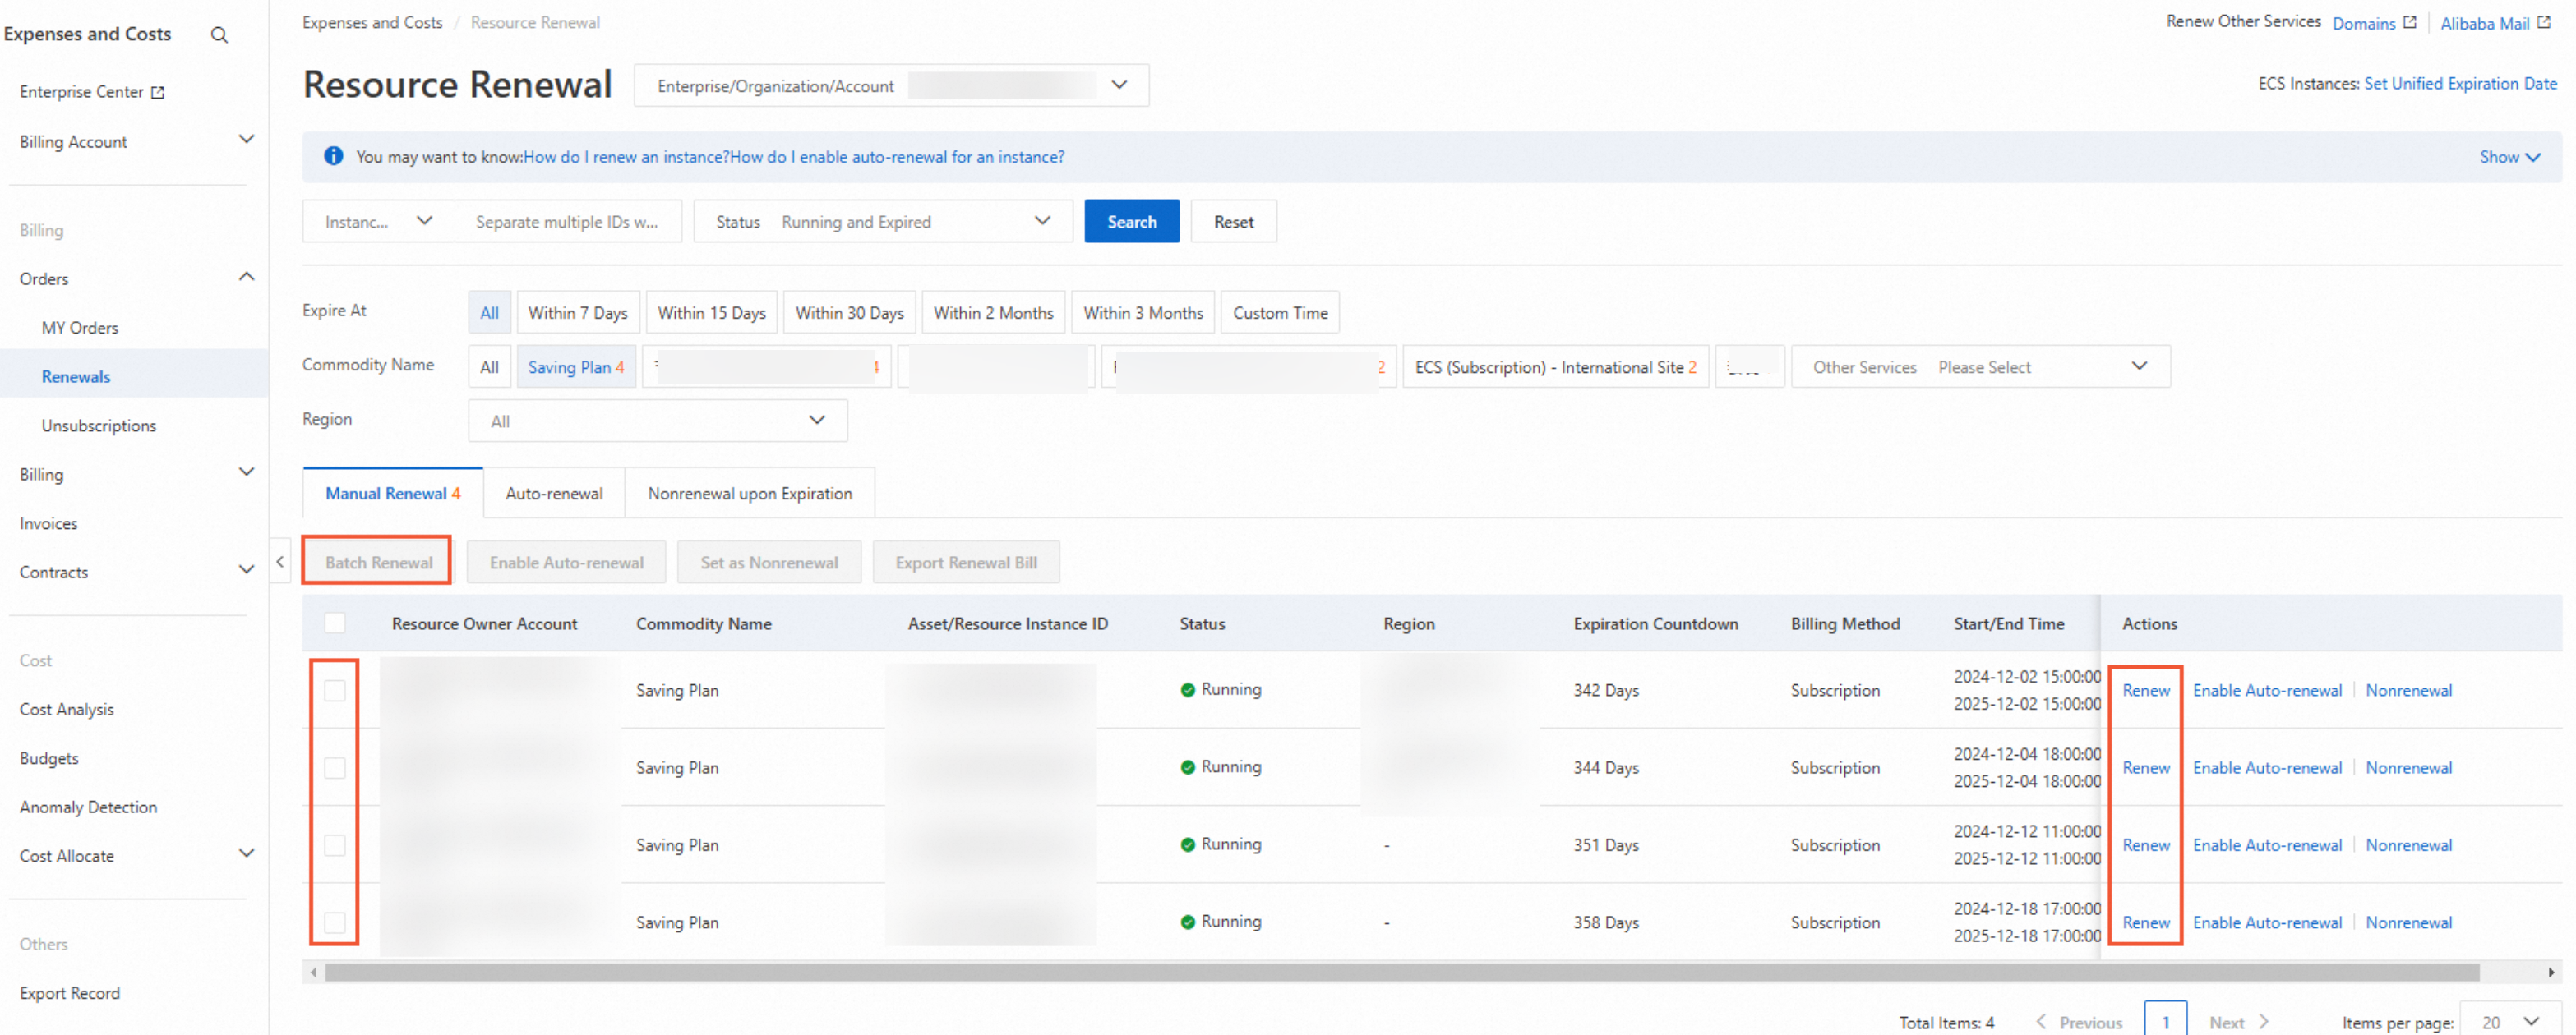
Task: Click the instance IDs input field
Action: 567,221
